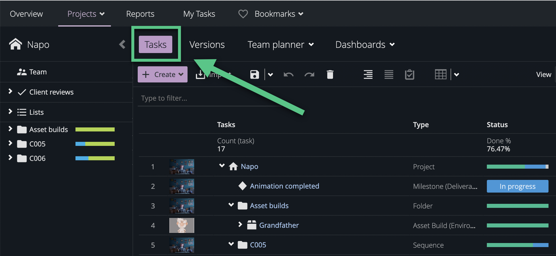Image resolution: width=556 pixels, height=256 pixels.
Task: Click the Type column header
Action: (x=421, y=125)
